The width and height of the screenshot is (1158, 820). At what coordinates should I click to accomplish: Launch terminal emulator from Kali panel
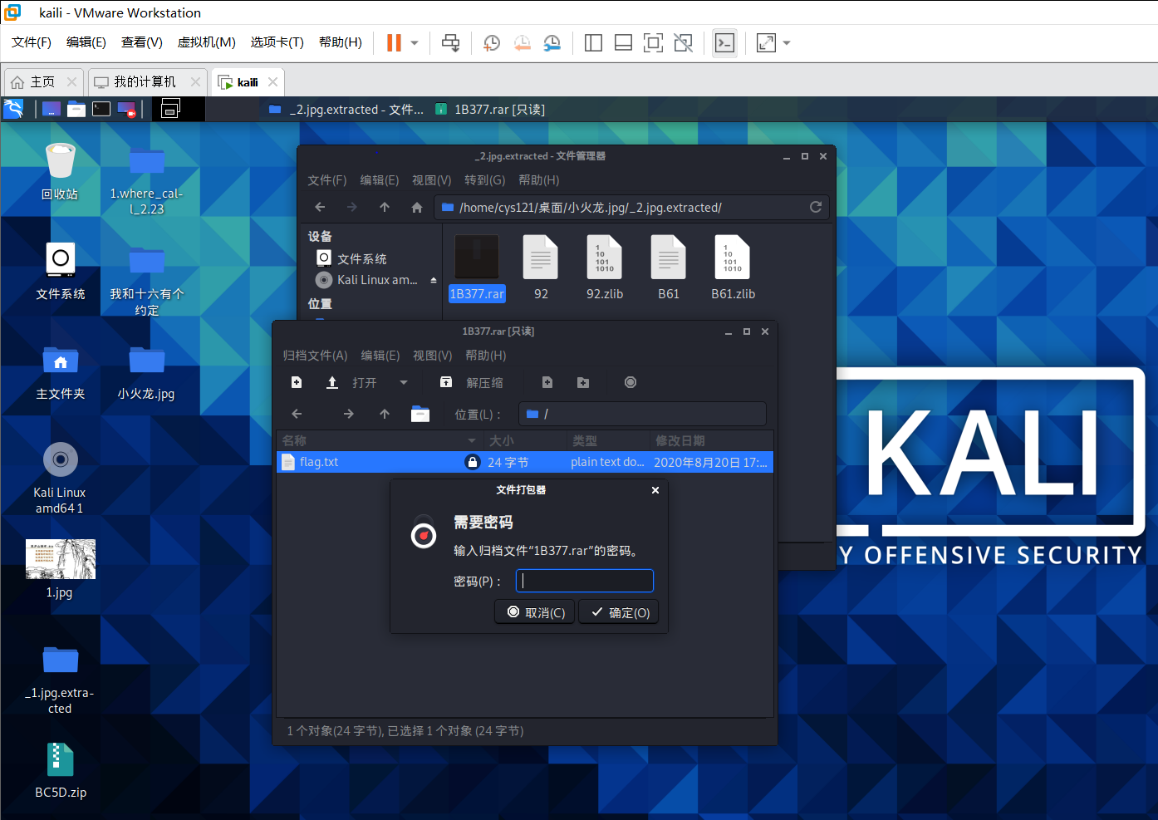point(101,109)
